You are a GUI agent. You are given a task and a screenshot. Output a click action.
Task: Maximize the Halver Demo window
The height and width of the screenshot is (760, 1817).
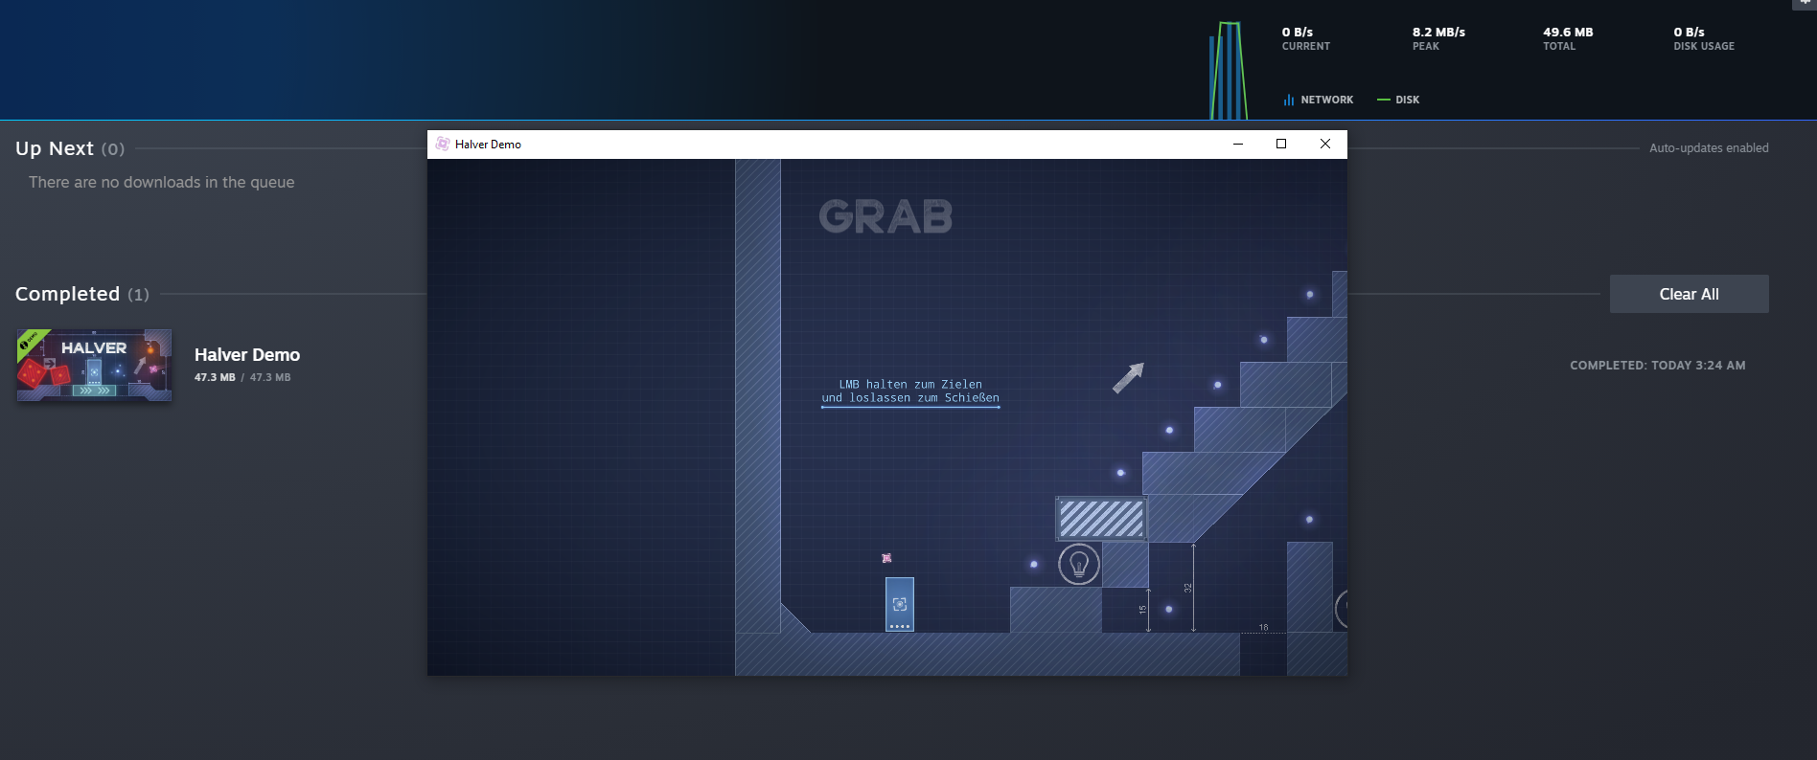1281,145
